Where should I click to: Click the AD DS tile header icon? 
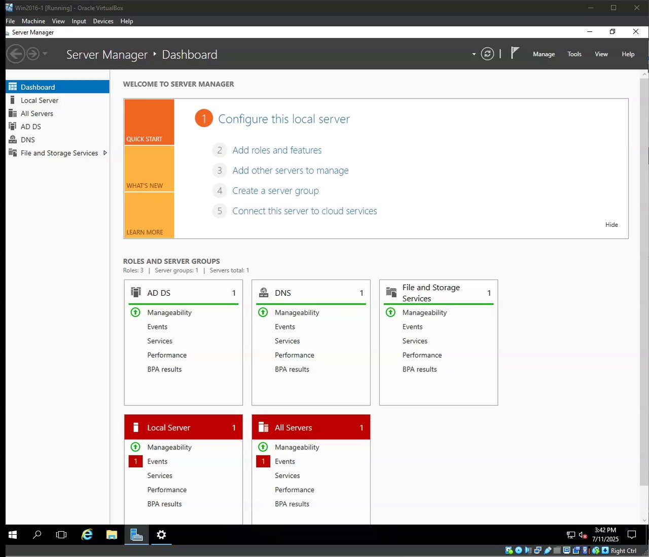point(136,292)
